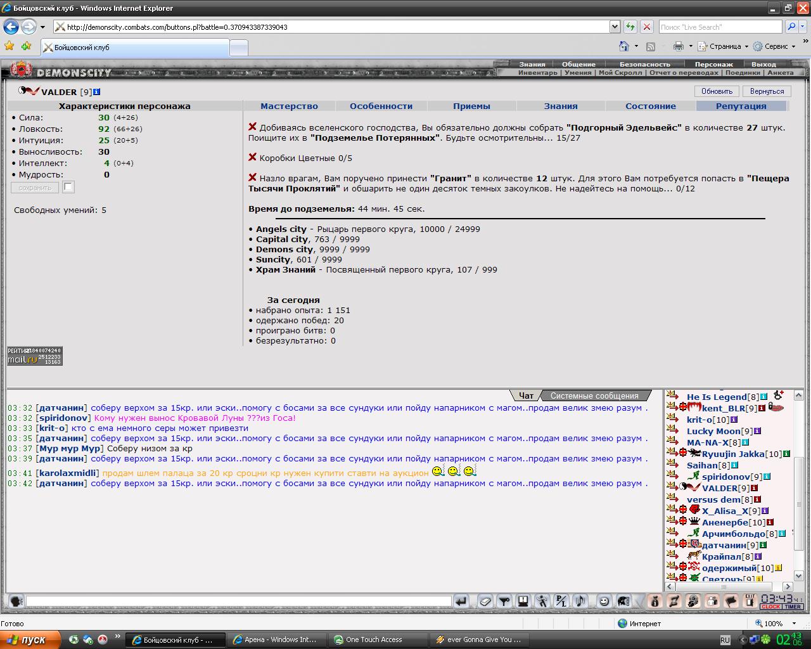Click the Обновить button

click(x=717, y=91)
